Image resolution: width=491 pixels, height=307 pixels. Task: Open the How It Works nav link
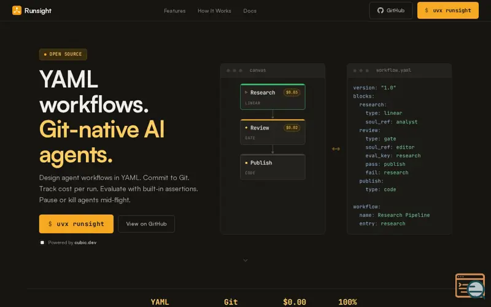click(214, 10)
